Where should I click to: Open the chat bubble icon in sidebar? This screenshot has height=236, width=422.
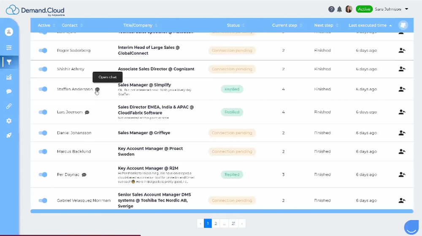[x=9, y=91]
